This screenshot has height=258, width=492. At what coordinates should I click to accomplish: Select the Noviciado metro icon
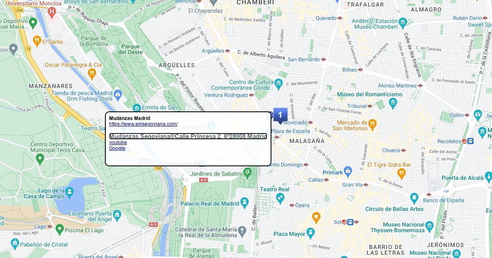pyautogui.click(x=310, y=122)
